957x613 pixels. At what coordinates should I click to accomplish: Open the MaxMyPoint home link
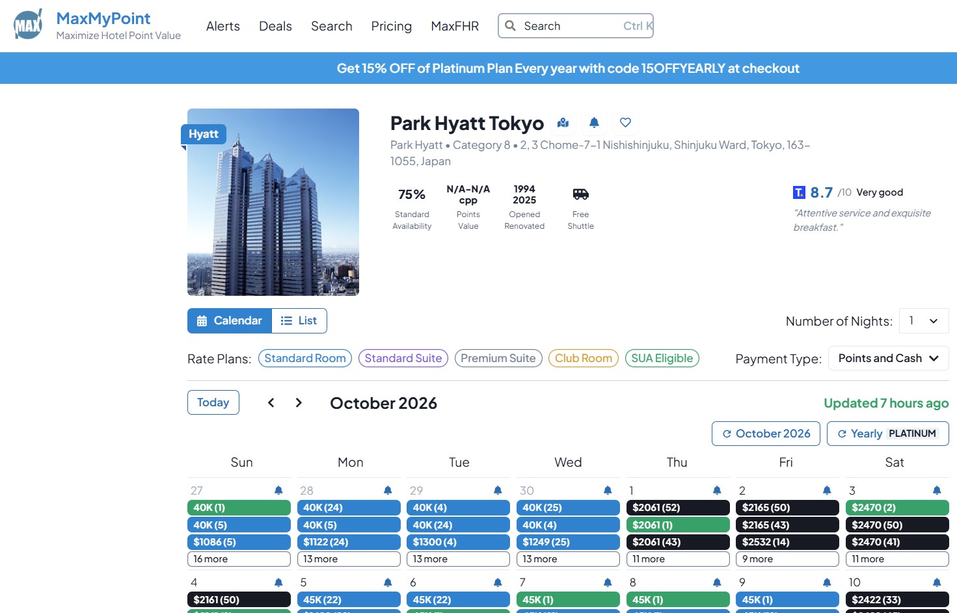[103, 18]
